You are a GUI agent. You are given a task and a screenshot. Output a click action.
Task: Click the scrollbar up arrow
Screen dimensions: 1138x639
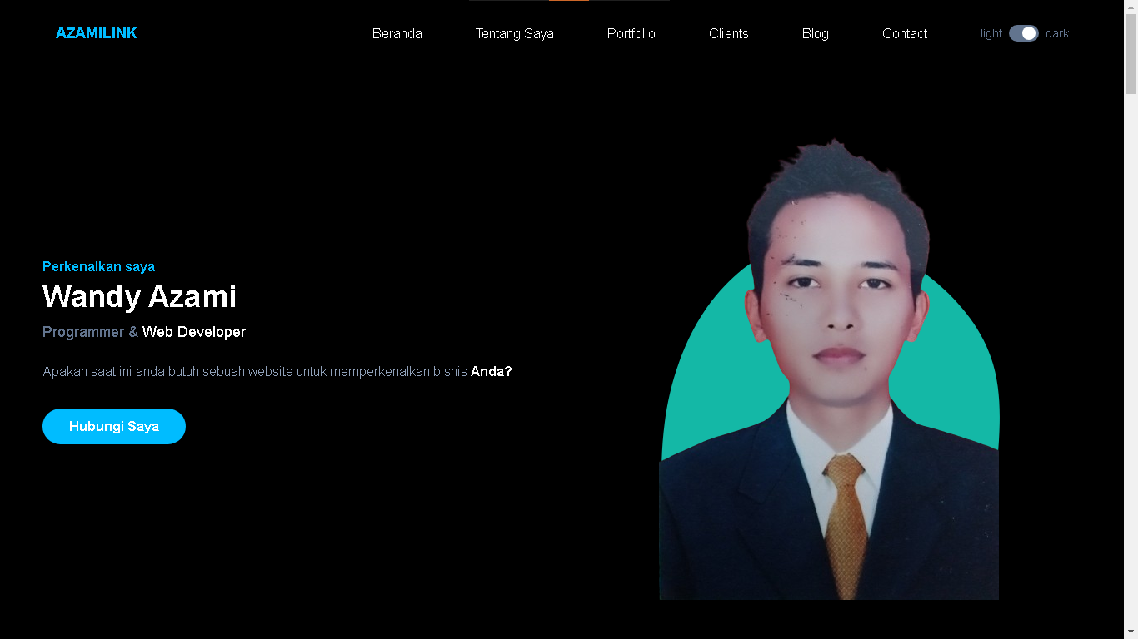tap(1131, 7)
